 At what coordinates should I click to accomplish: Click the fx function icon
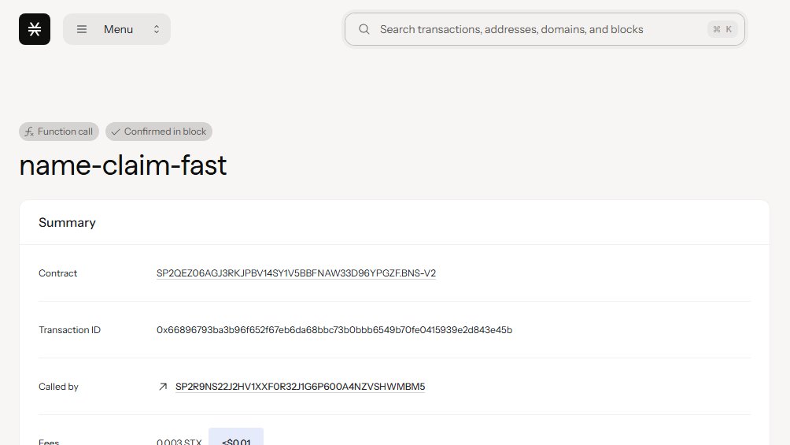29,132
